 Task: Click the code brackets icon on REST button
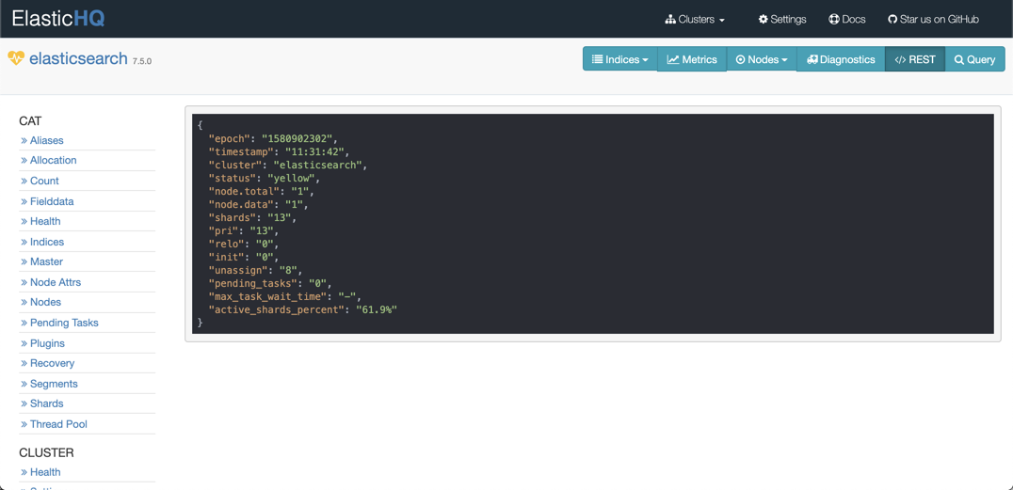tap(900, 59)
